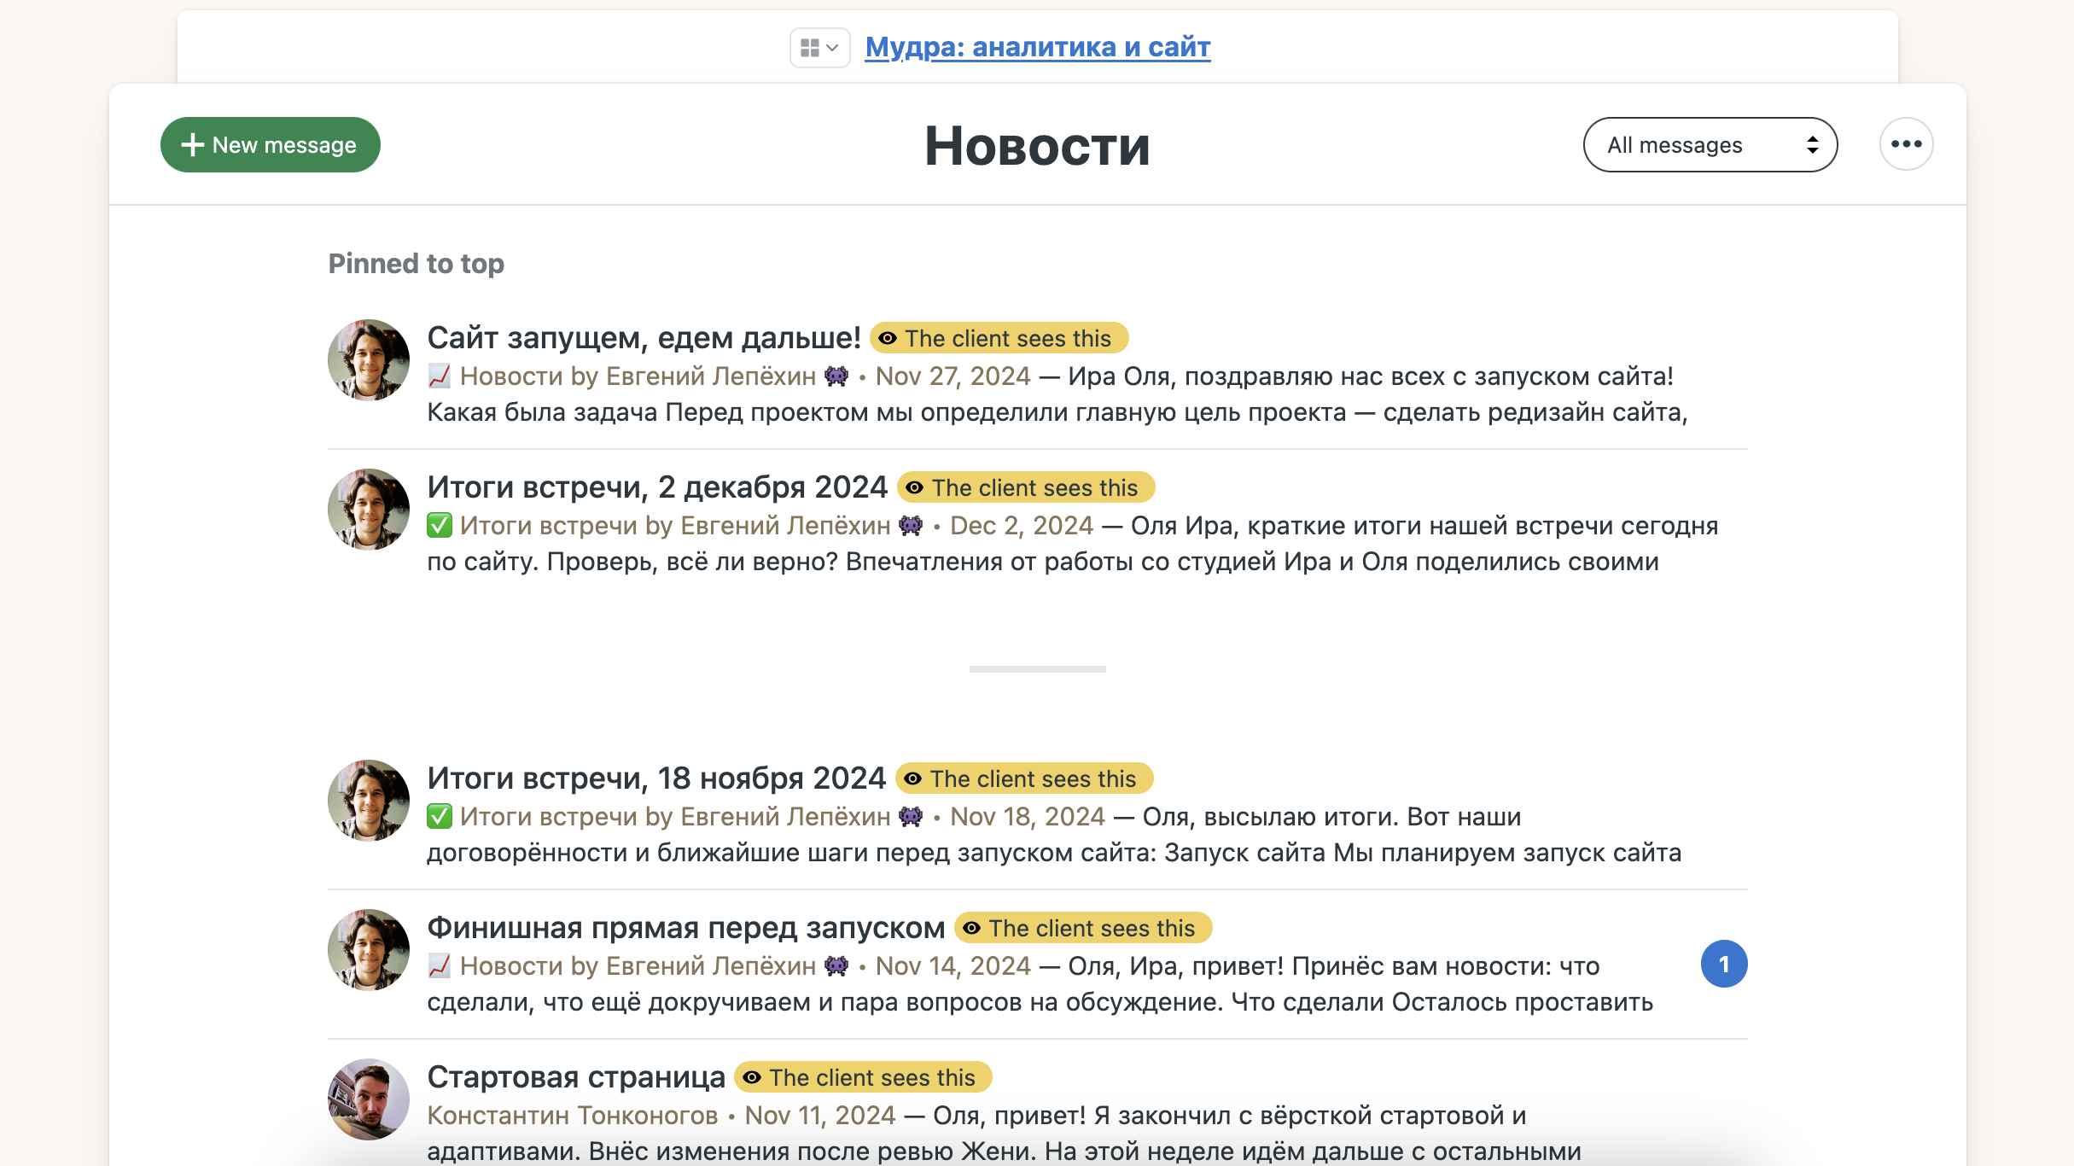Screen dimensions: 2074x1166
Task: Open Итоги встречи, 18 ноября 2024
Action: point(656,778)
